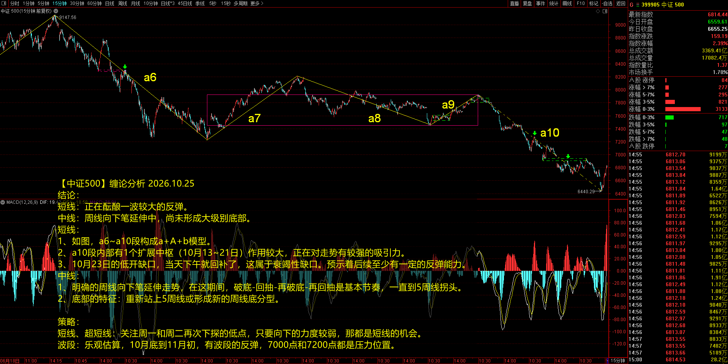Open the green list icon beside 399905
This screenshot has height=364, width=728.
point(638,5)
